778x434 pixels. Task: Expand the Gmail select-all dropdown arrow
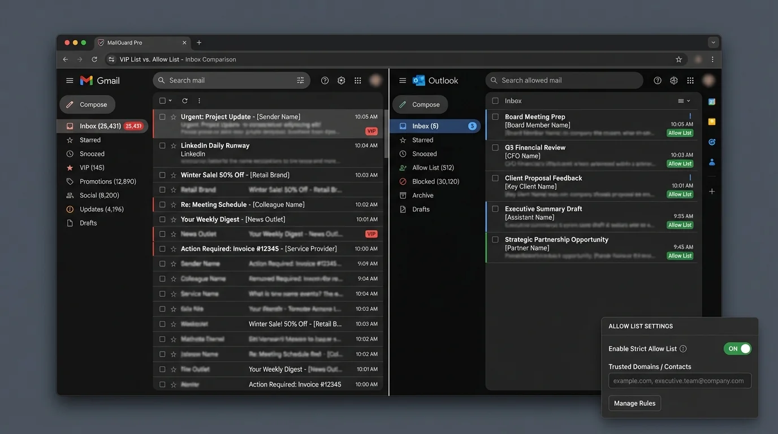(x=170, y=101)
